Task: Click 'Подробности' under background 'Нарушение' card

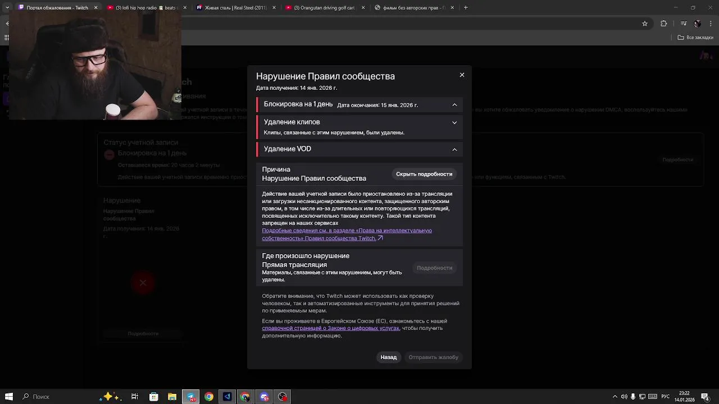Action: 143,334
